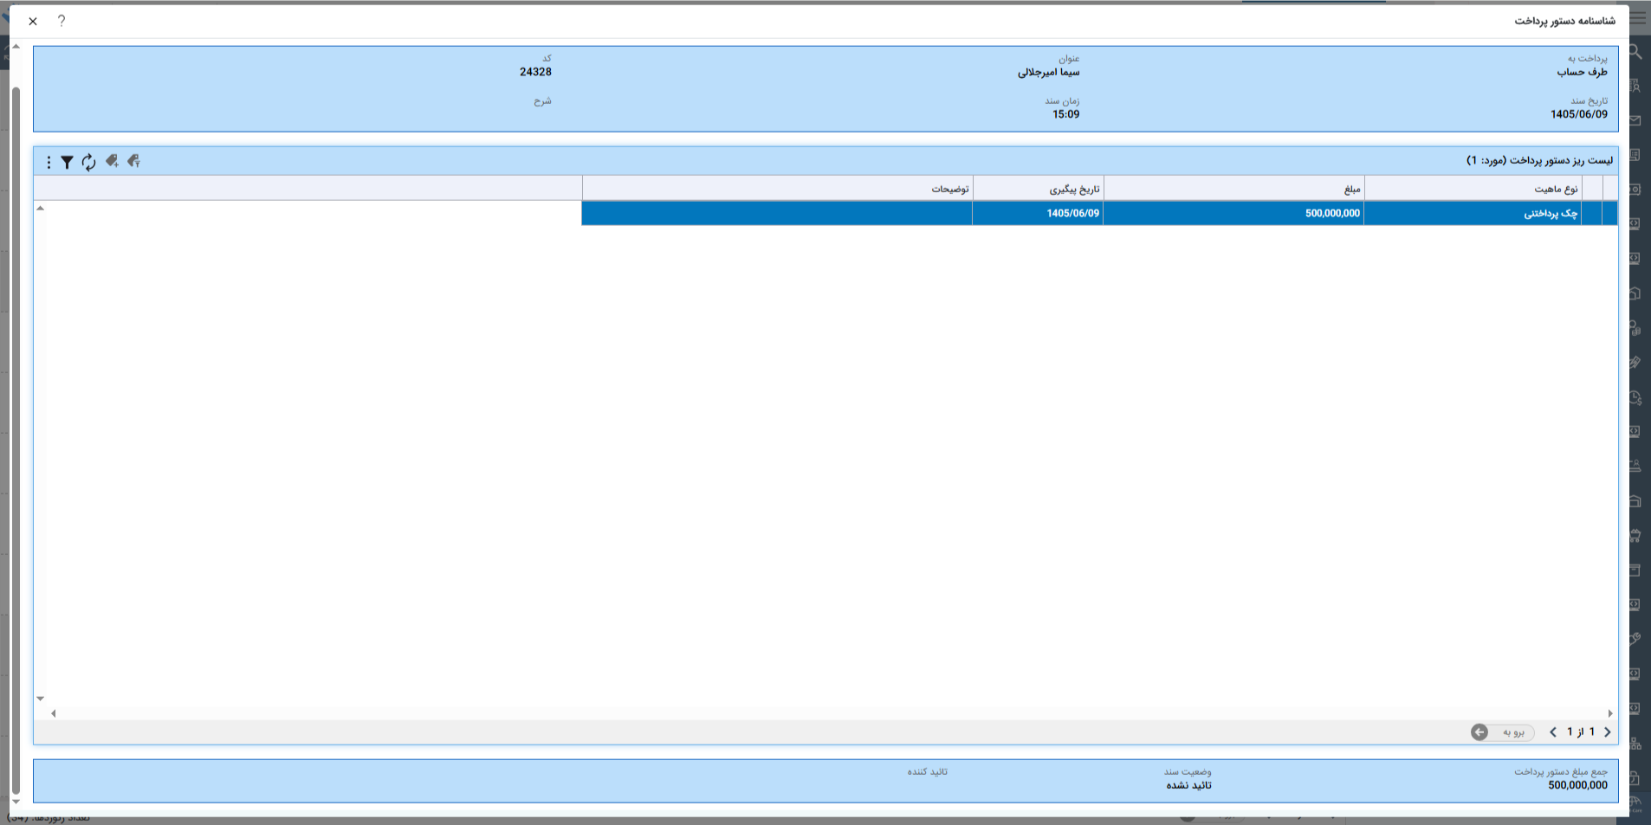Viewport: 1651px width, 825px height.
Task: Click the dialog's left-side vertical scrollbar thumb
Action: pyautogui.click(x=16, y=441)
